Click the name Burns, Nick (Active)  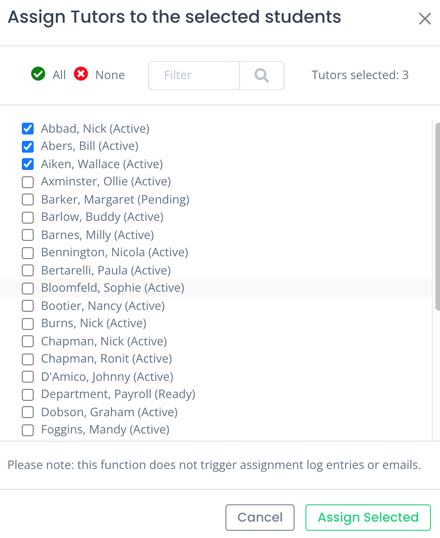pyautogui.click(x=94, y=323)
